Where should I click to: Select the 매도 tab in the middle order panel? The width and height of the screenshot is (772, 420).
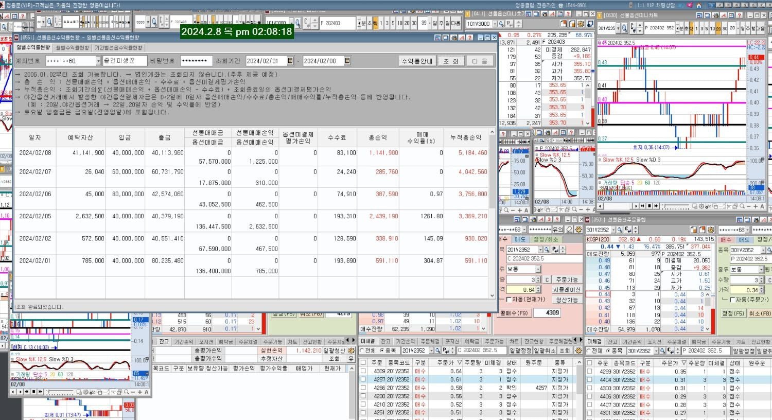pos(520,239)
